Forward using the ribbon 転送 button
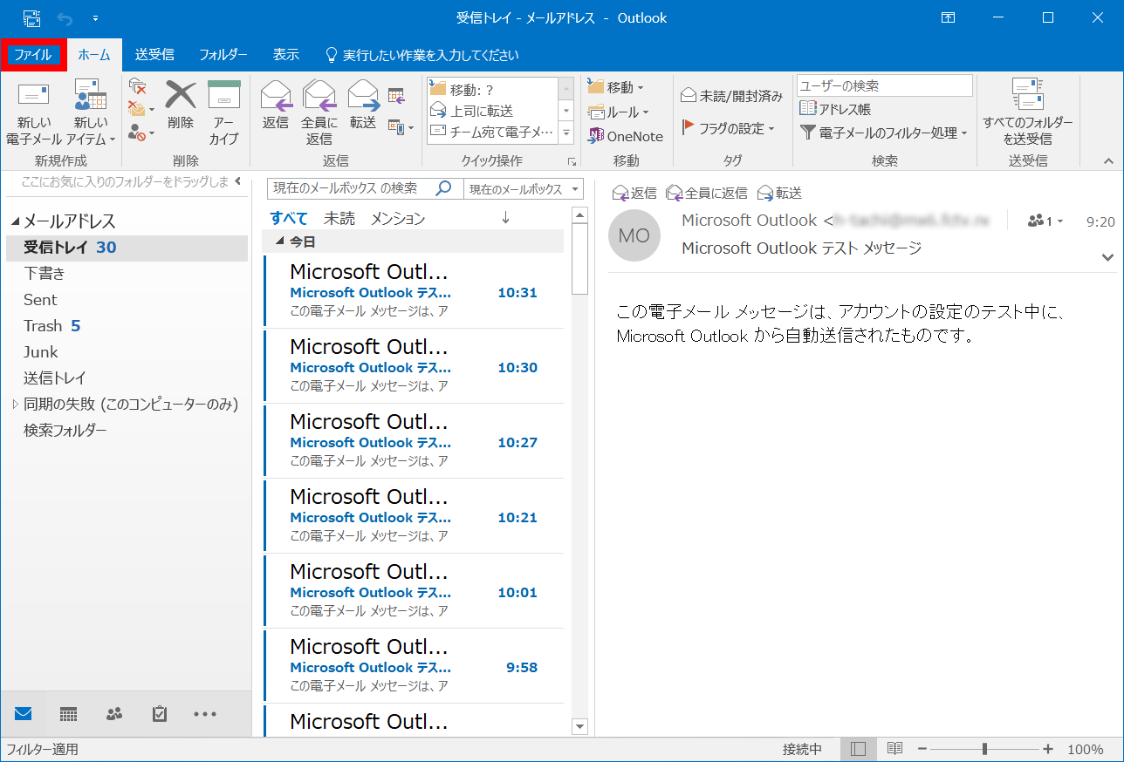The height and width of the screenshot is (762, 1124). [363, 106]
